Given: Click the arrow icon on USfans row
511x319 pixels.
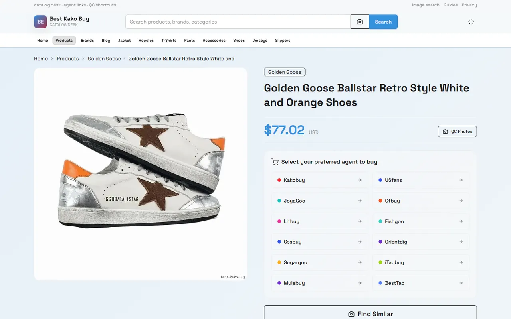Looking at the screenshot, I should pos(461,180).
